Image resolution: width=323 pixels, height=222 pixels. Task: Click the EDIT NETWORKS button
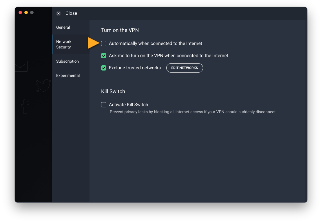pyautogui.click(x=185, y=68)
